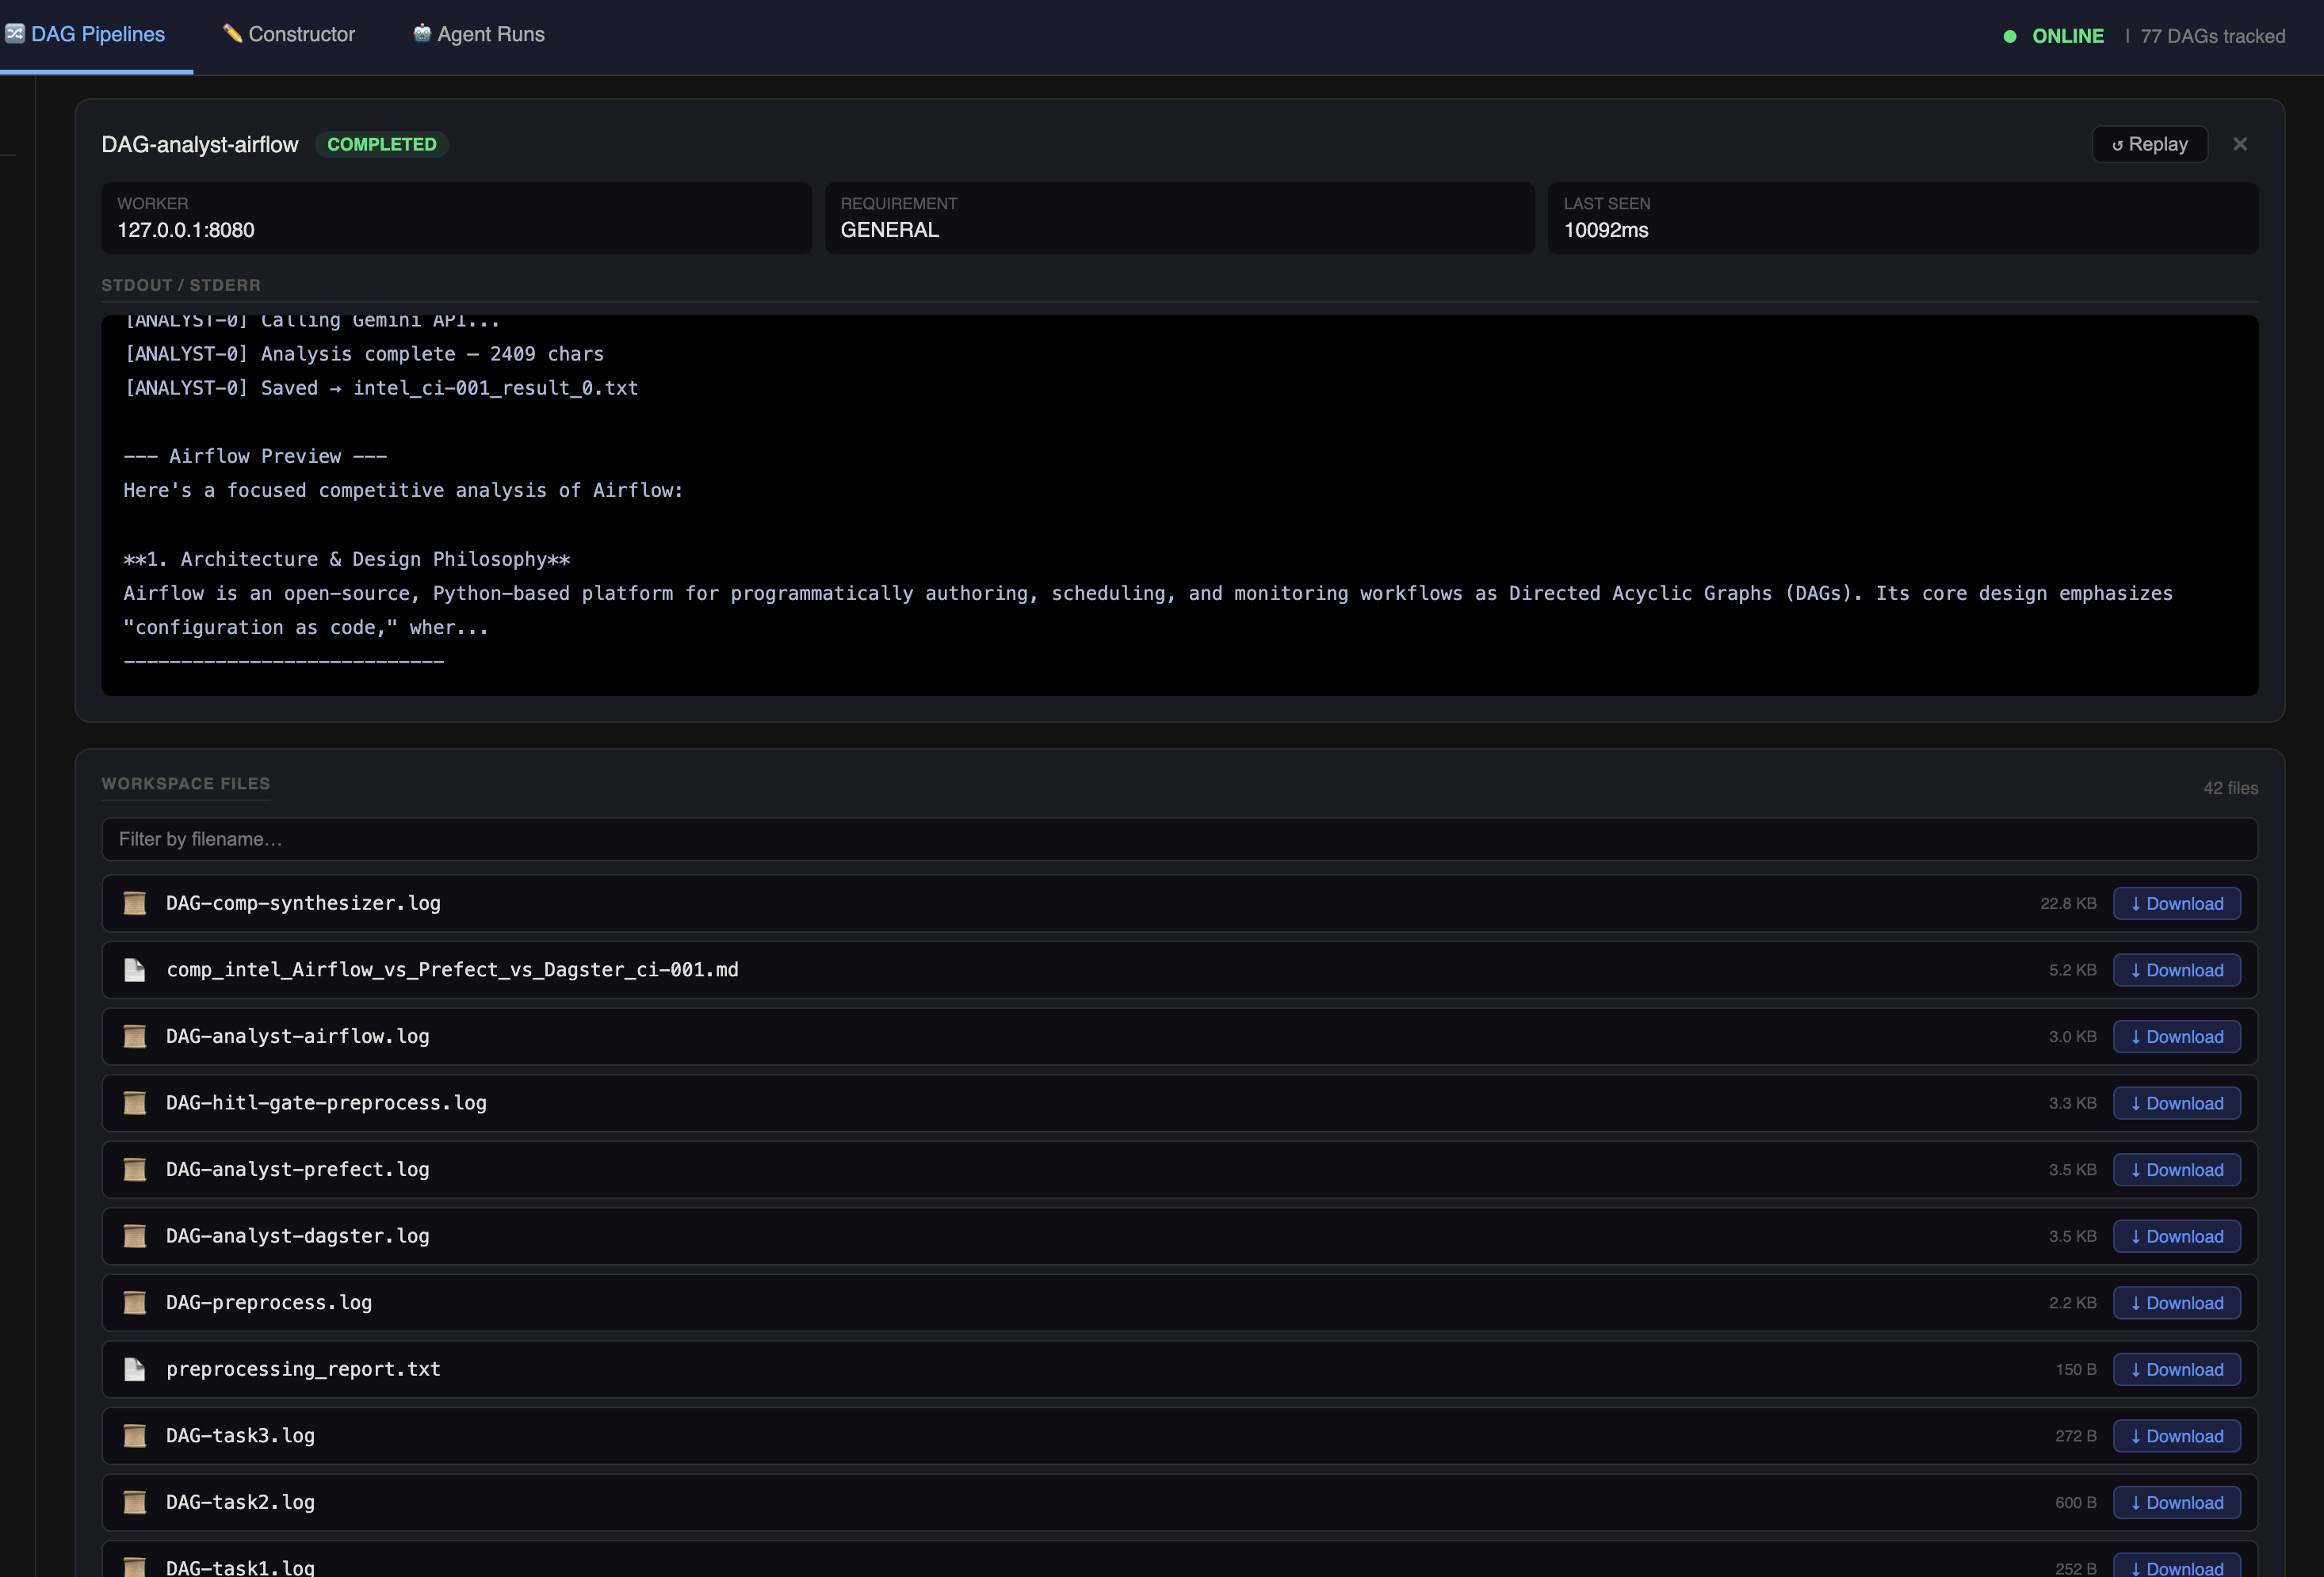Click the DAG-analyst-airflow panel title

(x=200, y=144)
